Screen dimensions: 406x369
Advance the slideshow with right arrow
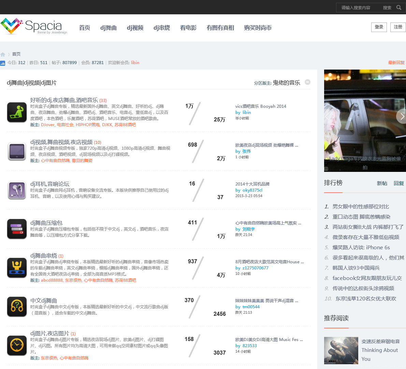pyautogui.click(x=402, y=116)
